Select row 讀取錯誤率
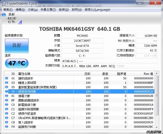 (79, 78)
